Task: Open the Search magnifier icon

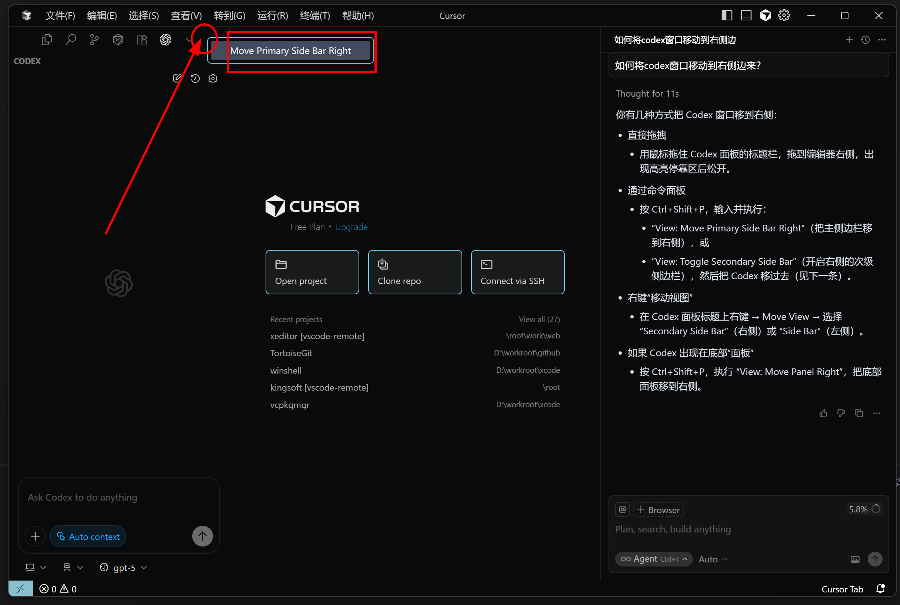Action: click(x=71, y=39)
